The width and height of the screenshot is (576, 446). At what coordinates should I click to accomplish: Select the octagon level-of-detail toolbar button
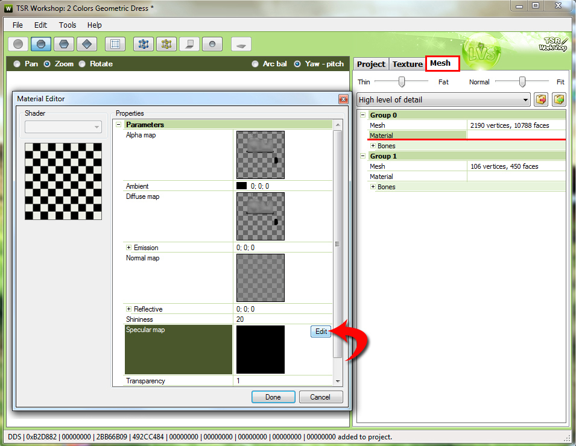pyautogui.click(x=41, y=44)
